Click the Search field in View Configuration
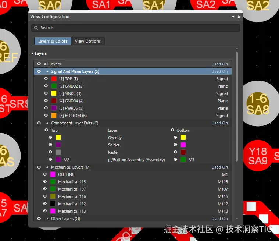279x241 pixels. 136,28
